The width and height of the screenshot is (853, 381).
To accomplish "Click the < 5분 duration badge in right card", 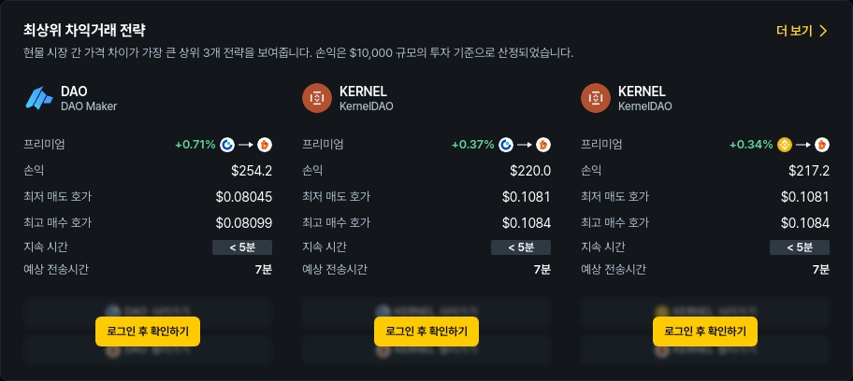I will point(800,247).
